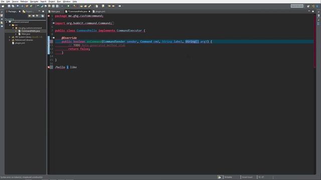
Task: Click the New Java Class icon
Action: pyautogui.click(x=31, y=6)
